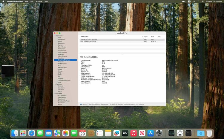The height and width of the screenshot is (139, 224).
Task: Select AMD Radeon Pro 5500M row
Action: pos(122,40)
